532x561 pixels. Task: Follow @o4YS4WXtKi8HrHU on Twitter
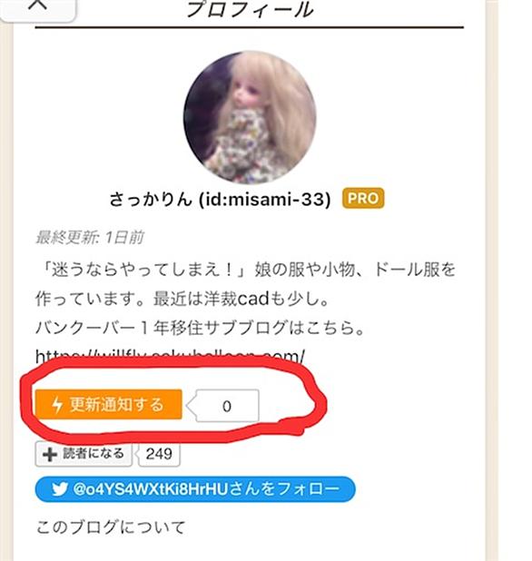[195, 488]
